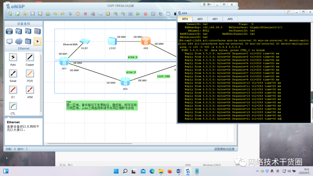
Task: Activate the hand pan tool
Action: tap(78, 14)
